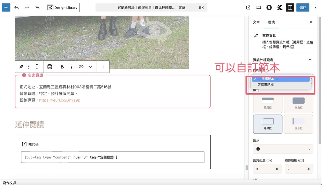Move the block up
This screenshot has width=322, height=185.
37,65
